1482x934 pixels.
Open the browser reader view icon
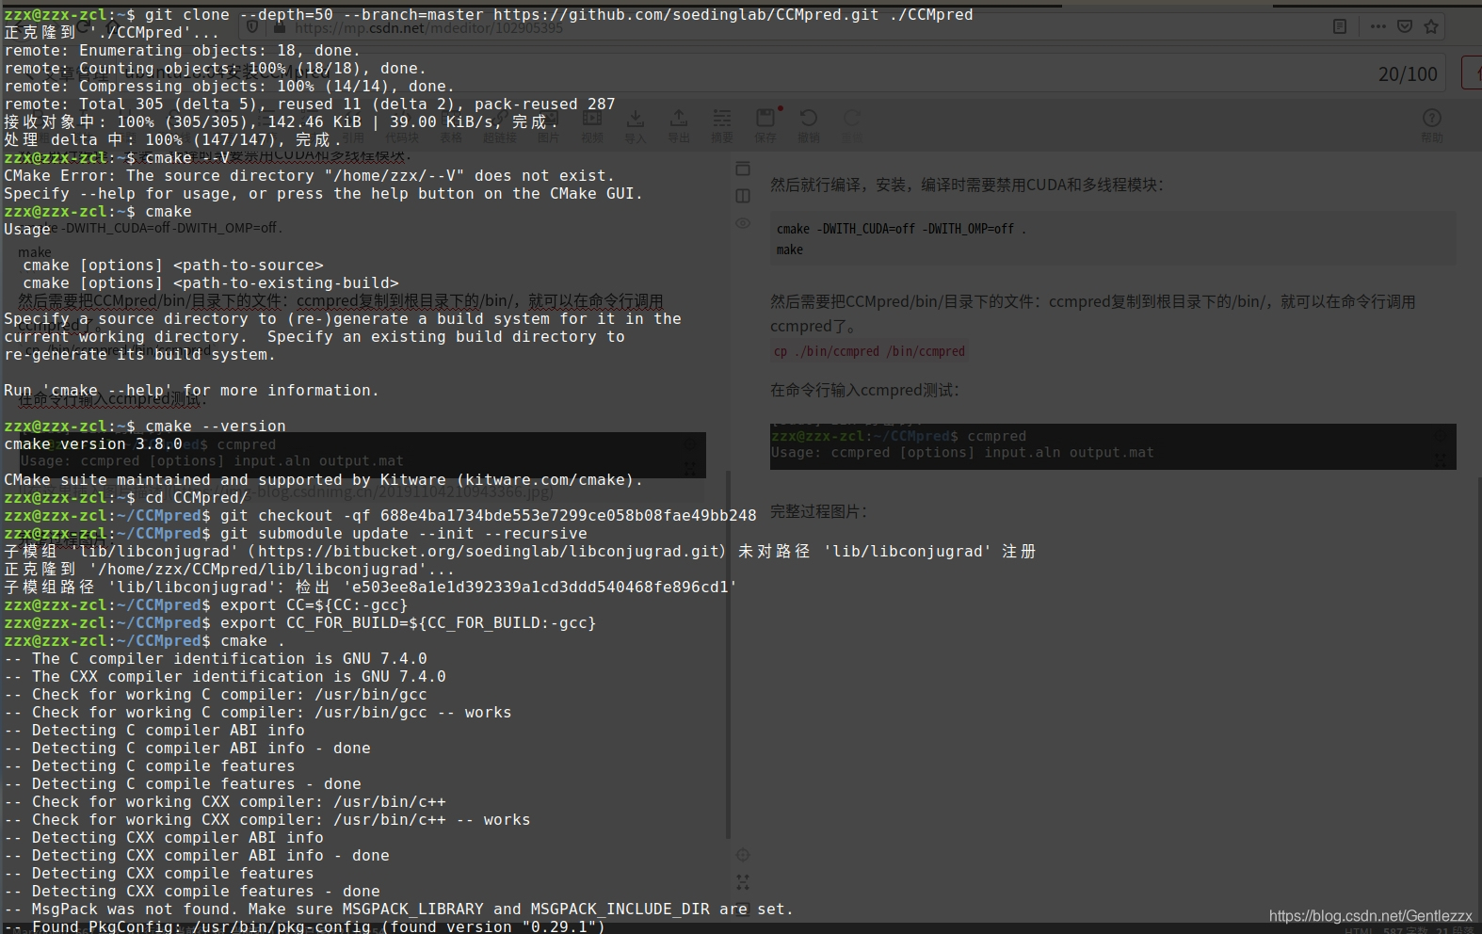pos(1340,26)
